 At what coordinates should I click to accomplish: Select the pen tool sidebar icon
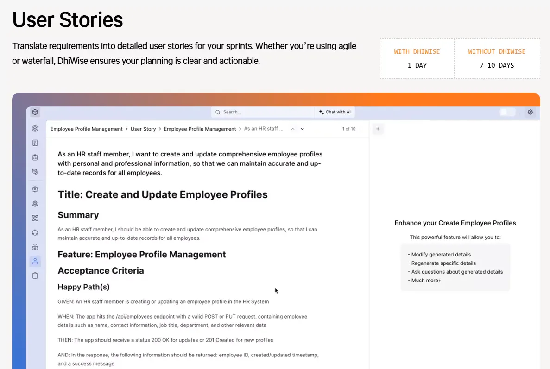click(x=35, y=172)
